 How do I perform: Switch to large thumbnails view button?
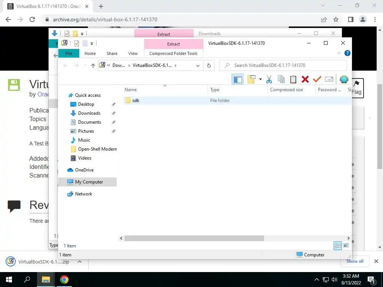click(346, 246)
